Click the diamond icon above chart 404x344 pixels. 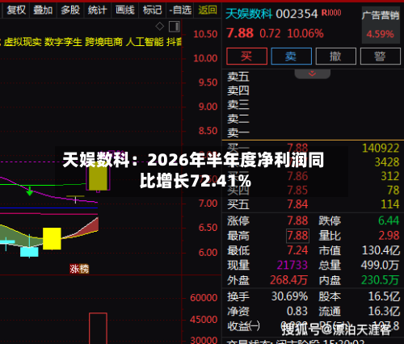coord(160,27)
